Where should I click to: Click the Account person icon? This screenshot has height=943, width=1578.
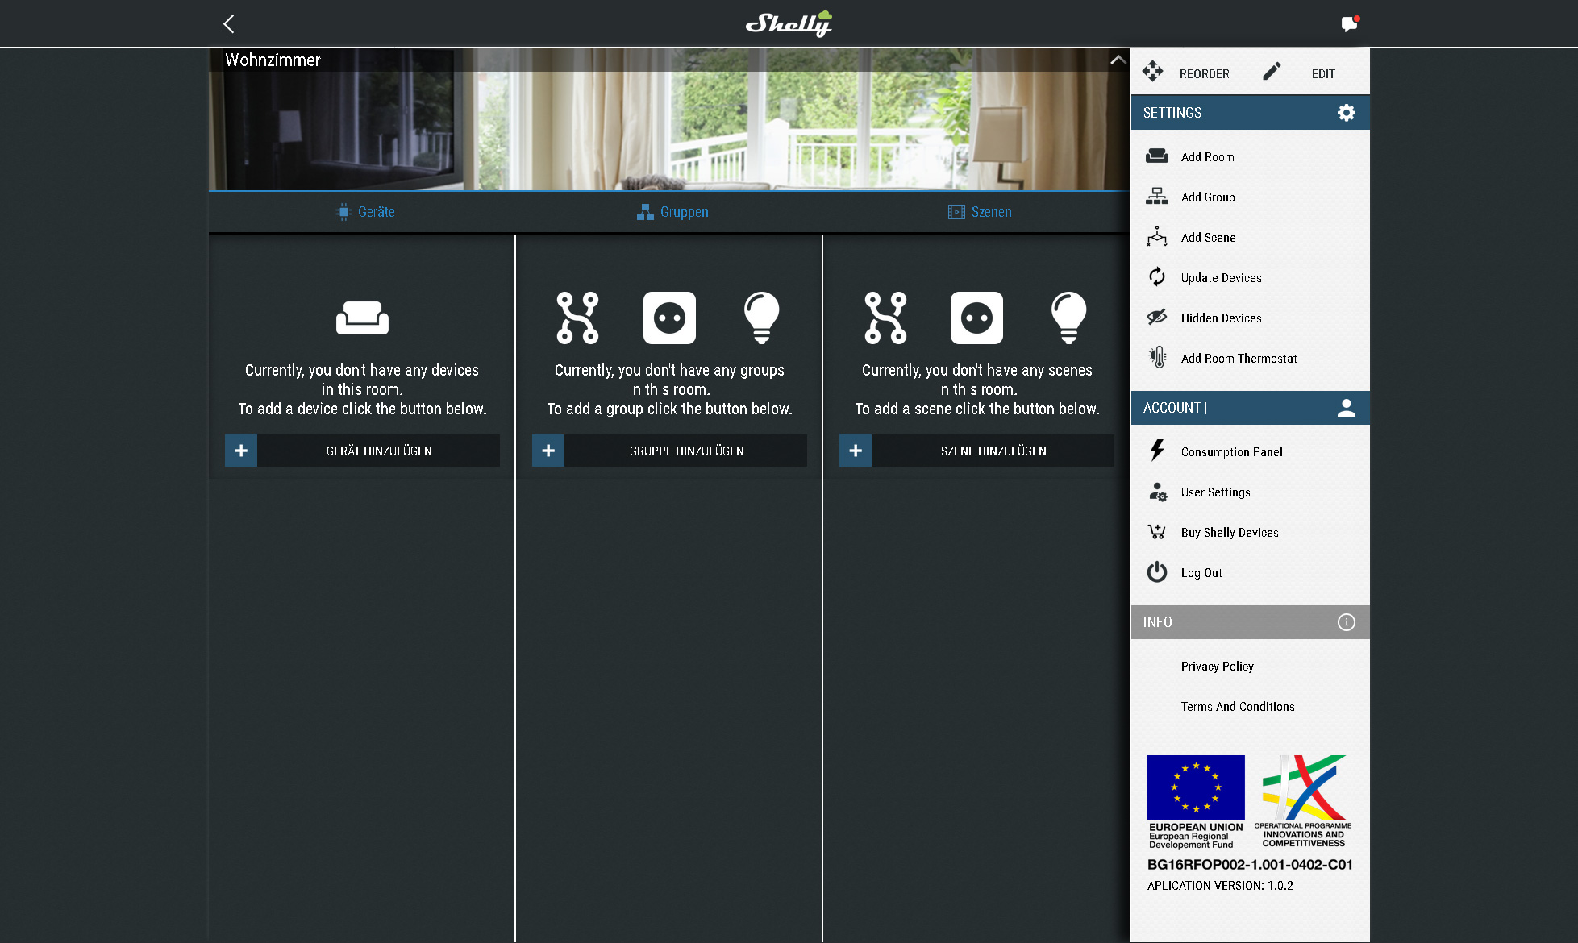[1347, 408]
